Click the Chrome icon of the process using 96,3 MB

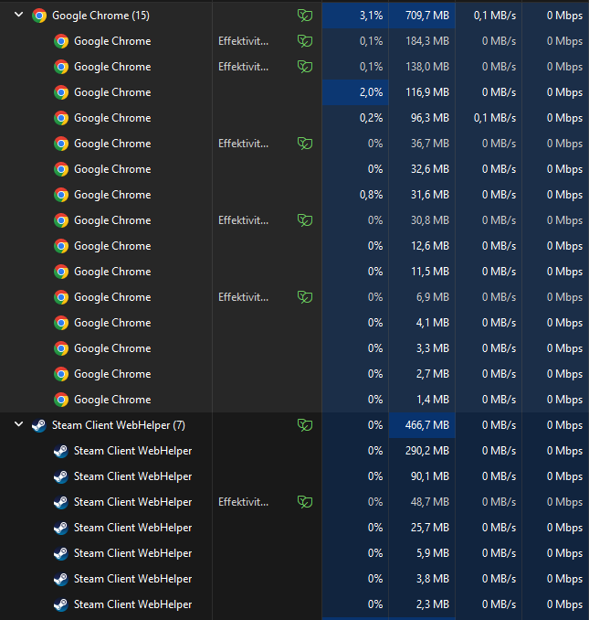[61, 118]
